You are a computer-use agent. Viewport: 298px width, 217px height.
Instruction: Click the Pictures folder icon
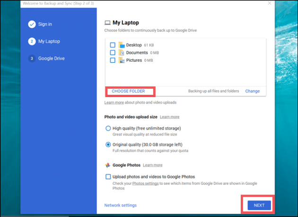[122, 60]
